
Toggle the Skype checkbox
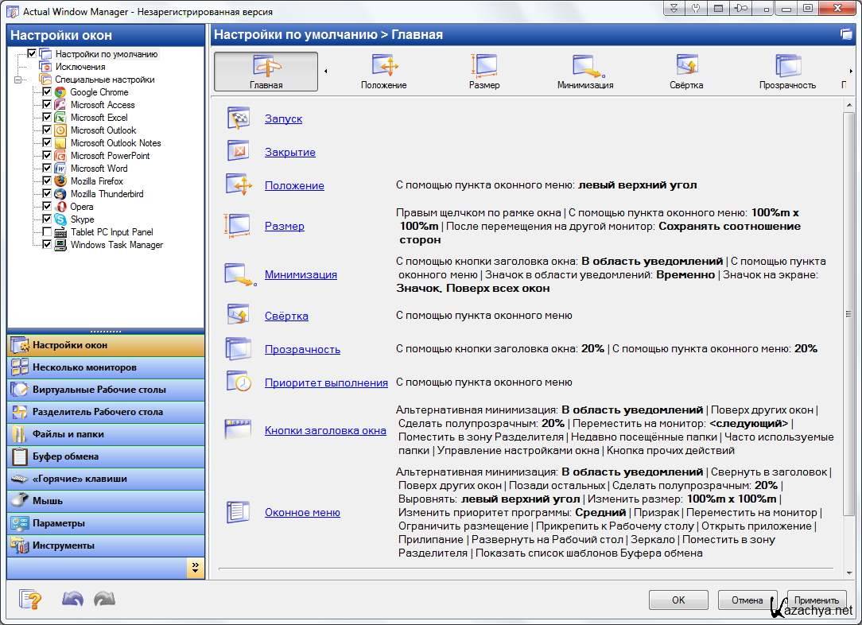(x=47, y=219)
